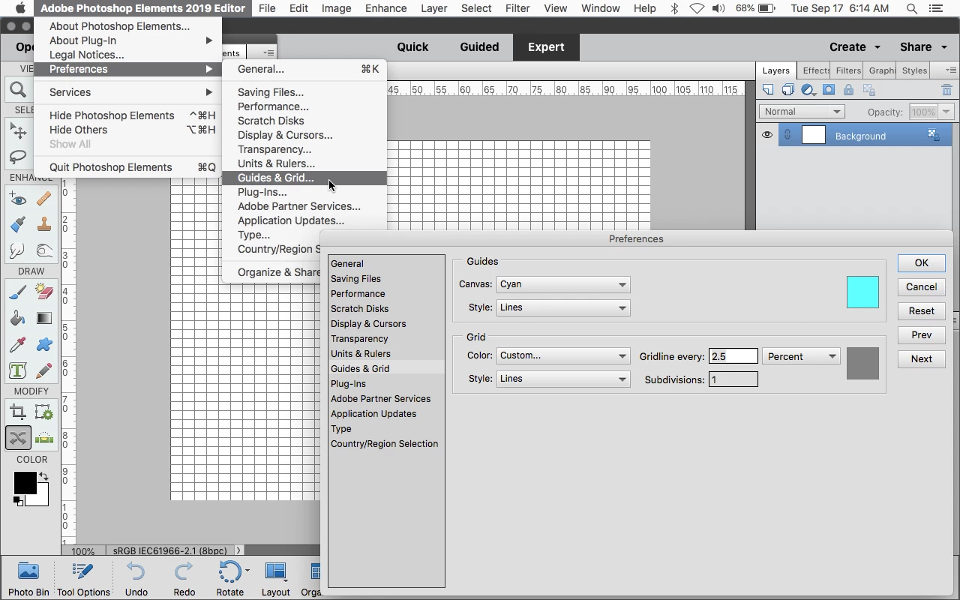Screen dimensions: 960x600
Task: Open adjustment layer dropdown
Action: point(808,90)
